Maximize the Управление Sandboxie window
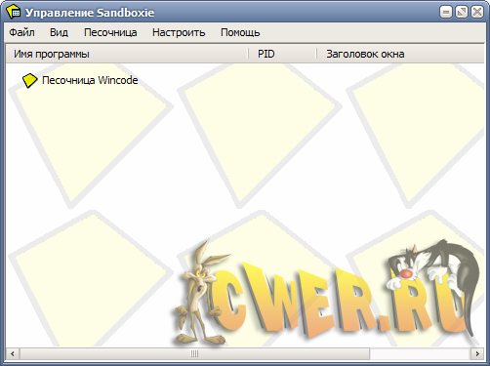The image size is (490, 366). tap(462, 13)
